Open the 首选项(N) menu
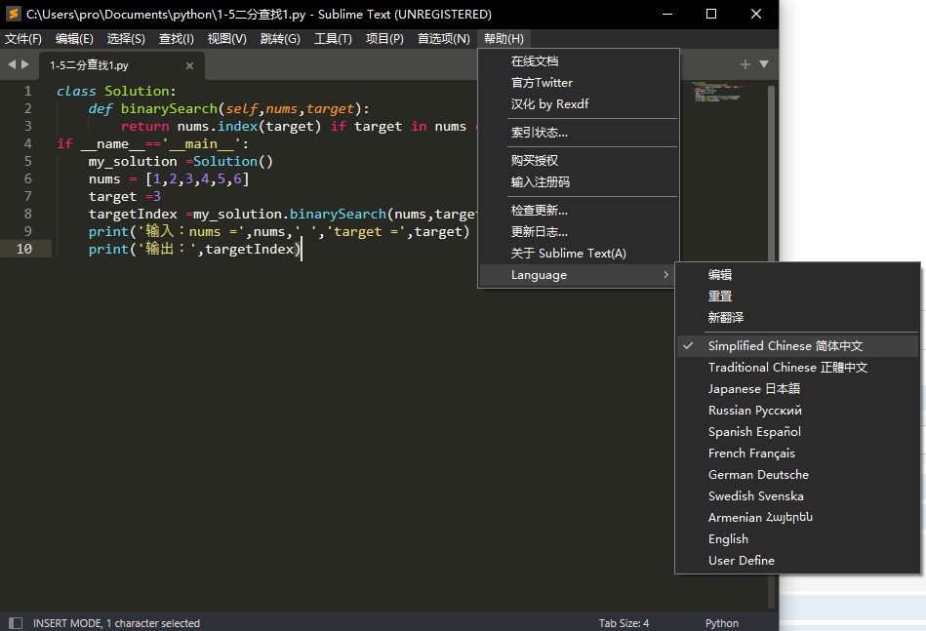 point(444,38)
